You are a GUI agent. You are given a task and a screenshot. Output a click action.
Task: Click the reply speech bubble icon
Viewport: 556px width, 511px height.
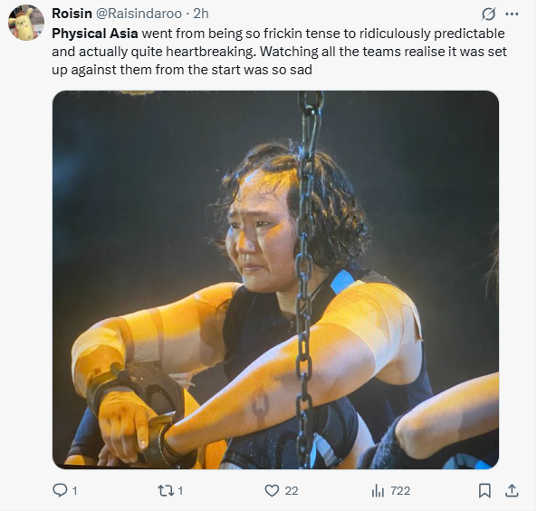coord(61,490)
